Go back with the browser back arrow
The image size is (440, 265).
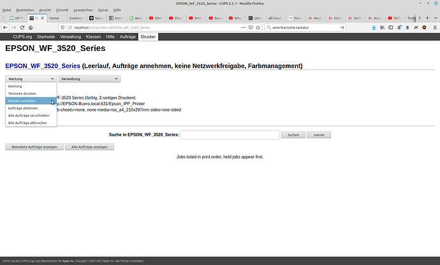(5, 27)
